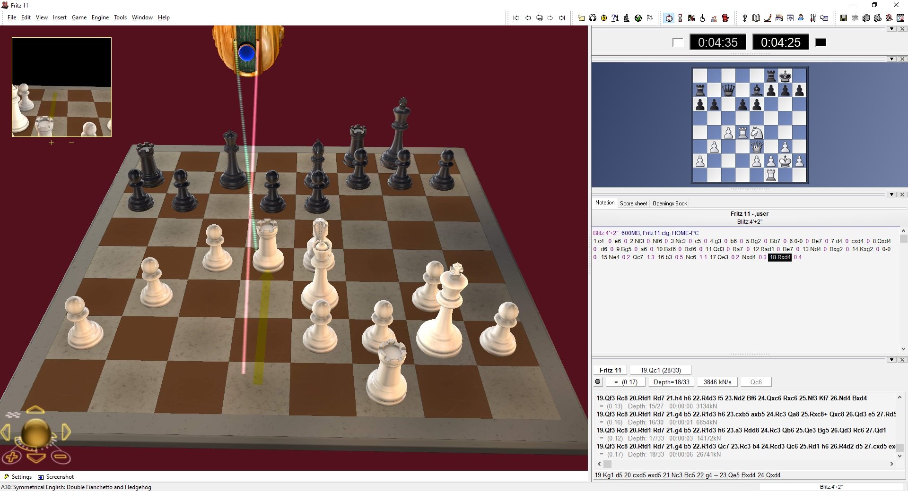Image resolution: width=908 pixels, height=491 pixels.
Task: Open the Engine menu
Action: tap(100, 17)
